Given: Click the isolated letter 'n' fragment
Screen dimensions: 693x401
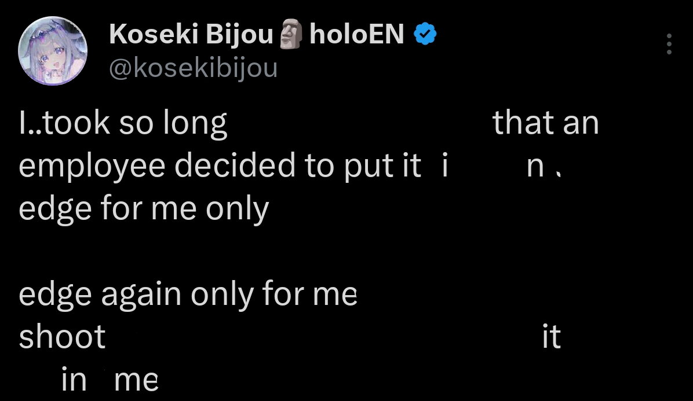Looking at the screenshot, I should pyautogui.click(x=535, y=168).
